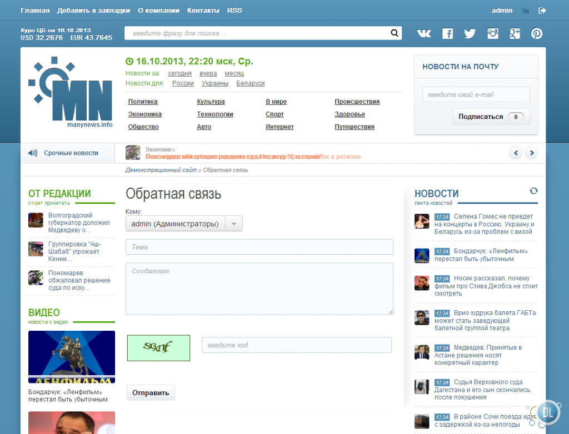Click the Pinterest icon
569x434 pixels.
tap(537, 33)
